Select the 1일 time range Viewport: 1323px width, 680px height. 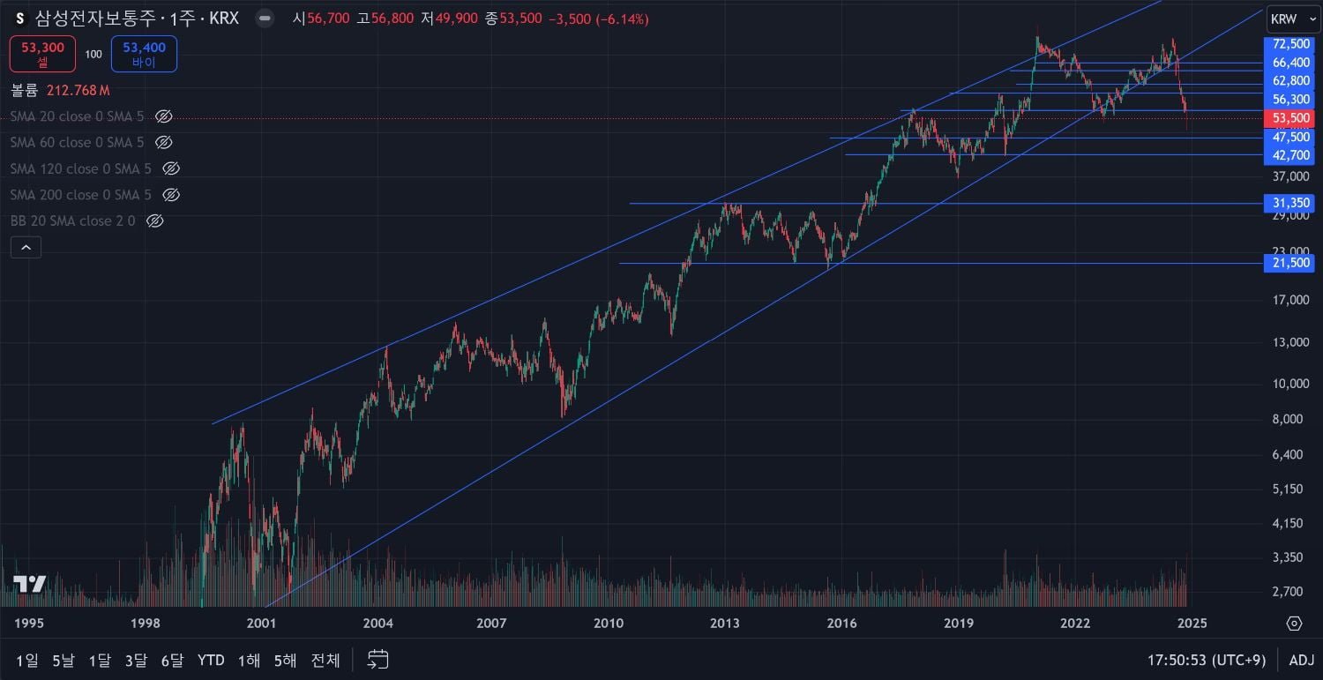[26, 660]
